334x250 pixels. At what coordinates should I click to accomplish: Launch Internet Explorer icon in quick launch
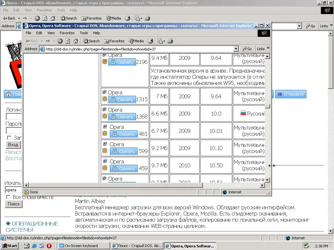pos(34,246)
